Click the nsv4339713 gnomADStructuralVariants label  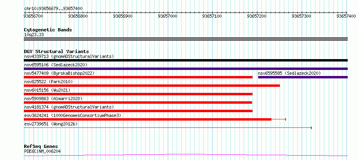(69, 56)
